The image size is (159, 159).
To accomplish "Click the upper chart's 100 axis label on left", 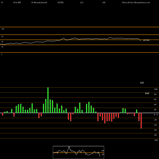I will click(x=3, y=29).
